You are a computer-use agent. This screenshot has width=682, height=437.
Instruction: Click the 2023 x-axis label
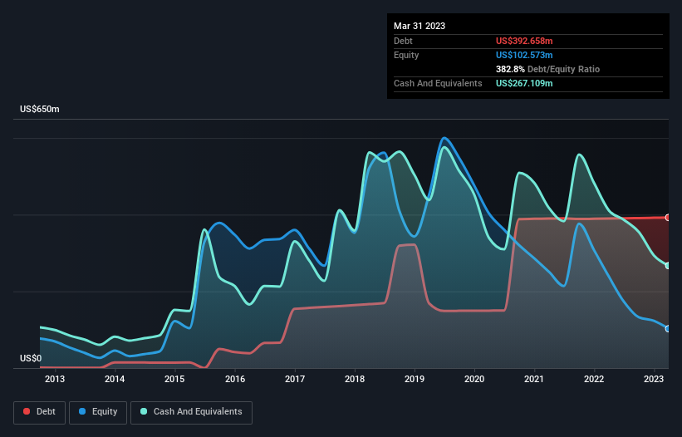(x=654, y=379)
